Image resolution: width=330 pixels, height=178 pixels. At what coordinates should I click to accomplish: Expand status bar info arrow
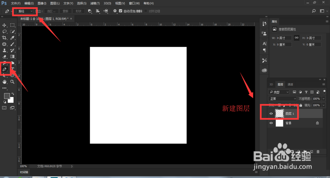click(x=72, y=166)
